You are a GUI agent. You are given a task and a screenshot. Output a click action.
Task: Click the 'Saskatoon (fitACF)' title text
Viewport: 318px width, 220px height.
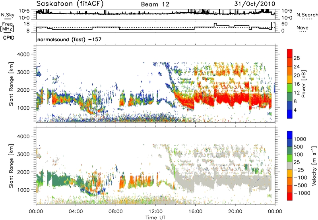tap(70, 4)
